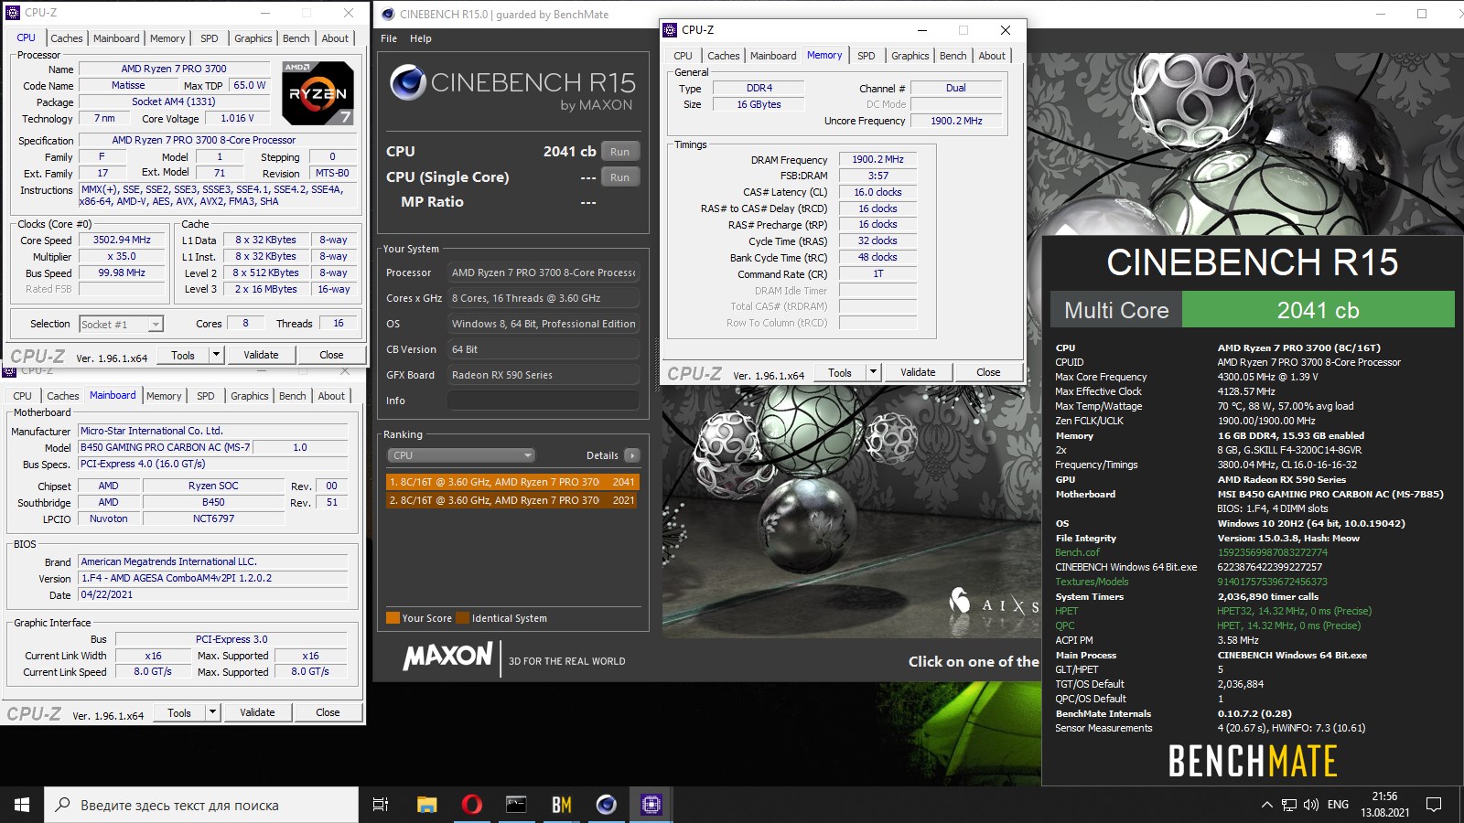Viewport: 1464px width, 823px height.
Task: Click the Cinebench R15 sphere logo
Action: click(408, 83)
